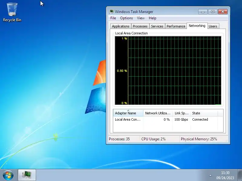242x181 pixels.
Task: Click the '1 %' graph axis label
Action: coord(124,39)
